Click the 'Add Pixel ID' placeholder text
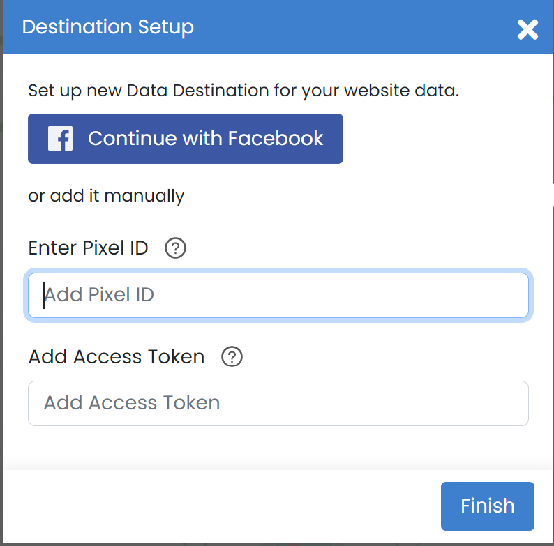554x546 pixels. click(99, 295)
